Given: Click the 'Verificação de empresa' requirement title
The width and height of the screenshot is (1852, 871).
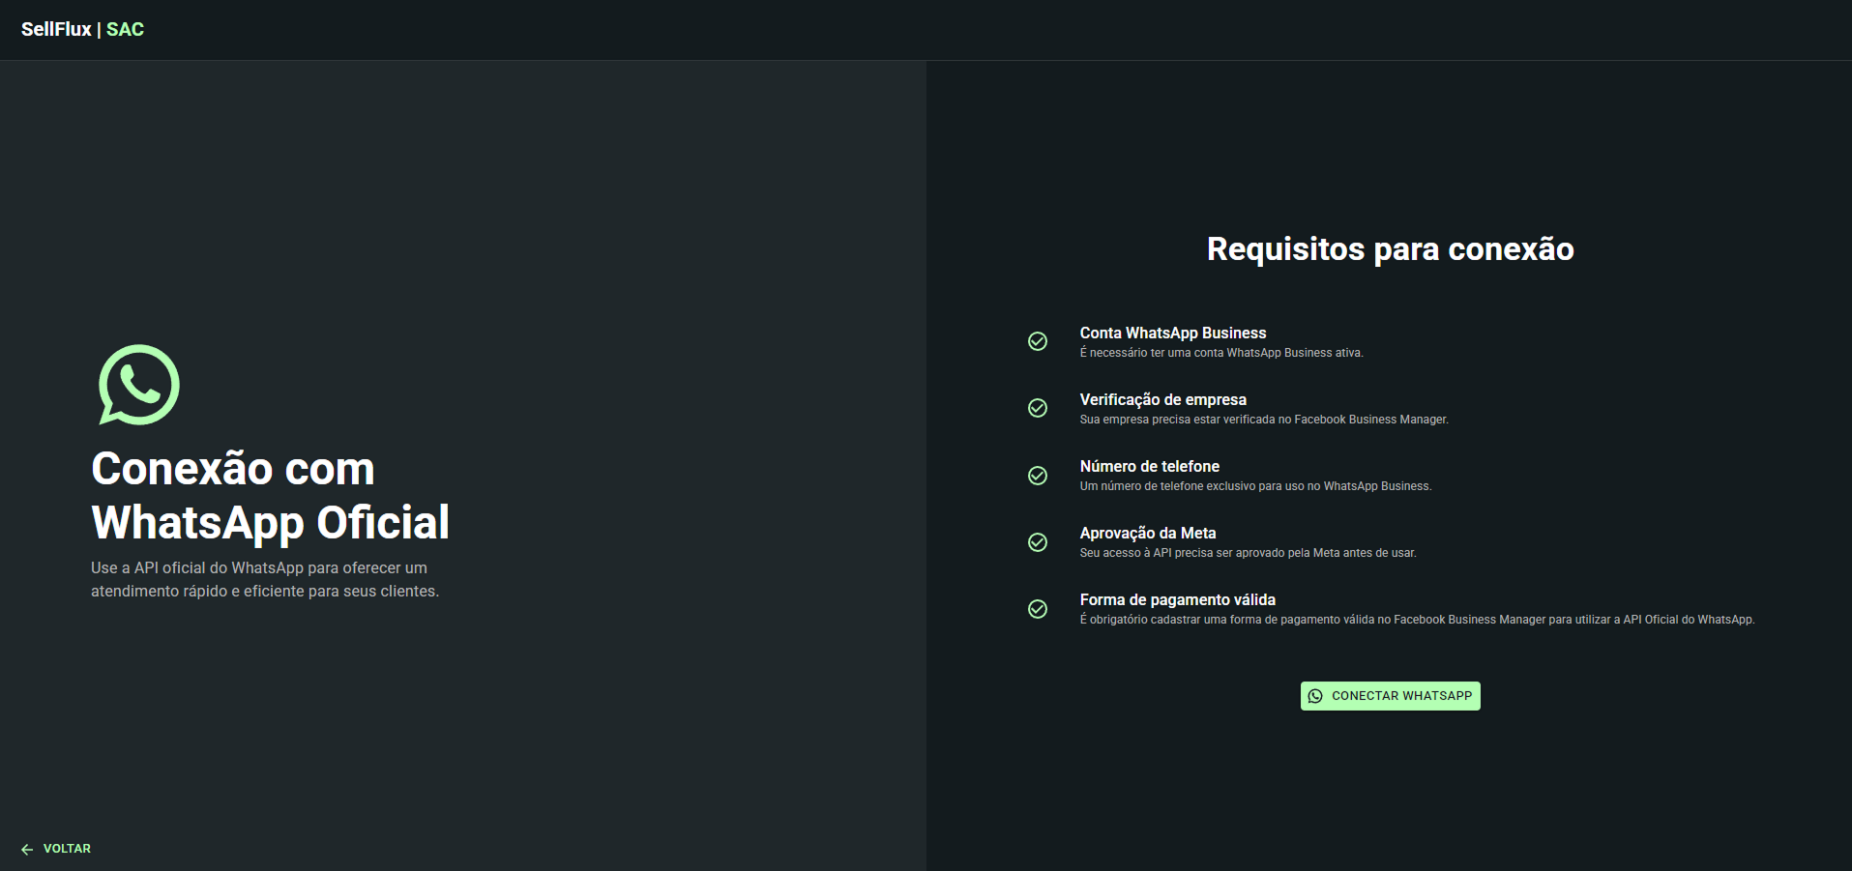Looking at the screenshot, I should pyautogui.click(x=1163, y=399).
